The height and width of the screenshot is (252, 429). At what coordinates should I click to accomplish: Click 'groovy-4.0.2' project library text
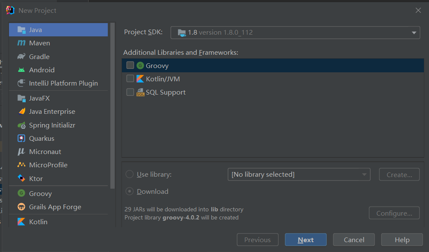coord(181,217)
